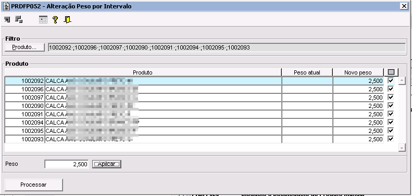Click the shortcut arrow toolbar icon
This screenshot has width=412, height=196.
pyautogui.click(x=7, y=19)
